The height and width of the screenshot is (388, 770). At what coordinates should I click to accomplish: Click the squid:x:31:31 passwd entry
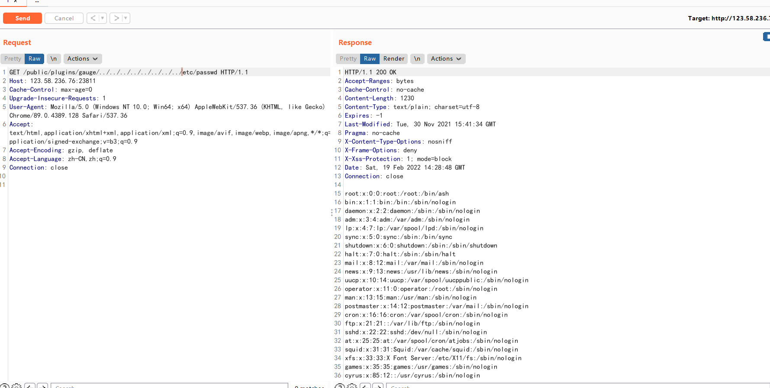[x=432, y=349]
